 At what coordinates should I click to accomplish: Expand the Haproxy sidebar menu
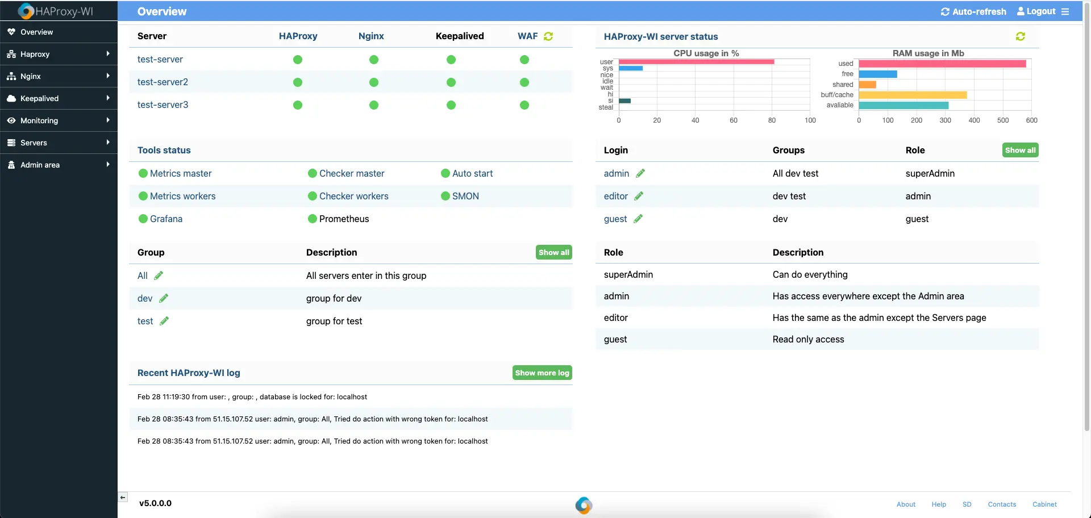coord(59,54)
